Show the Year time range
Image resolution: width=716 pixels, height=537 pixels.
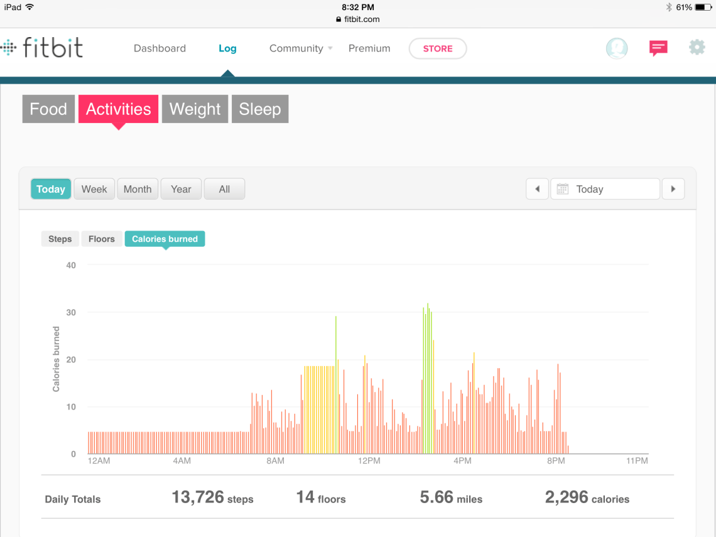click(181, 189)
